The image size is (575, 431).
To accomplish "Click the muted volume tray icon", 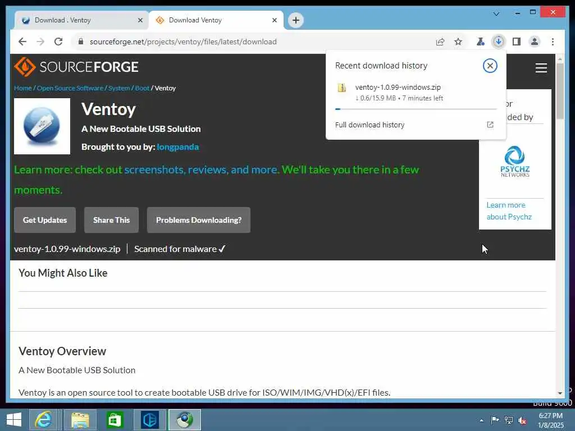I will click(x=522, y=420).
